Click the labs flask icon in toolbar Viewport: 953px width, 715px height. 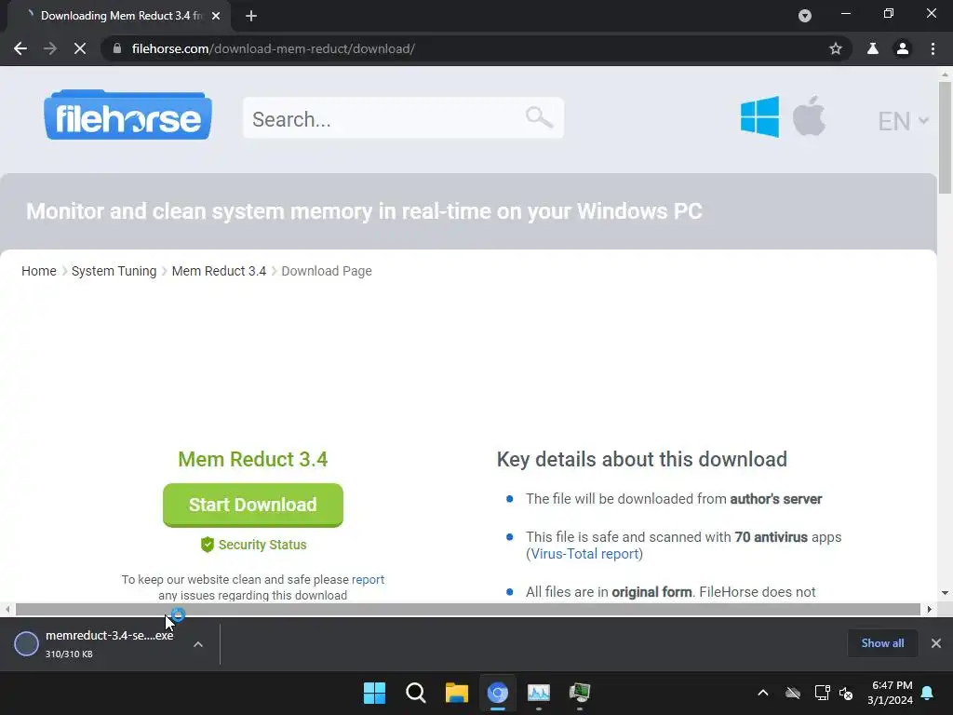pos(873,48)
